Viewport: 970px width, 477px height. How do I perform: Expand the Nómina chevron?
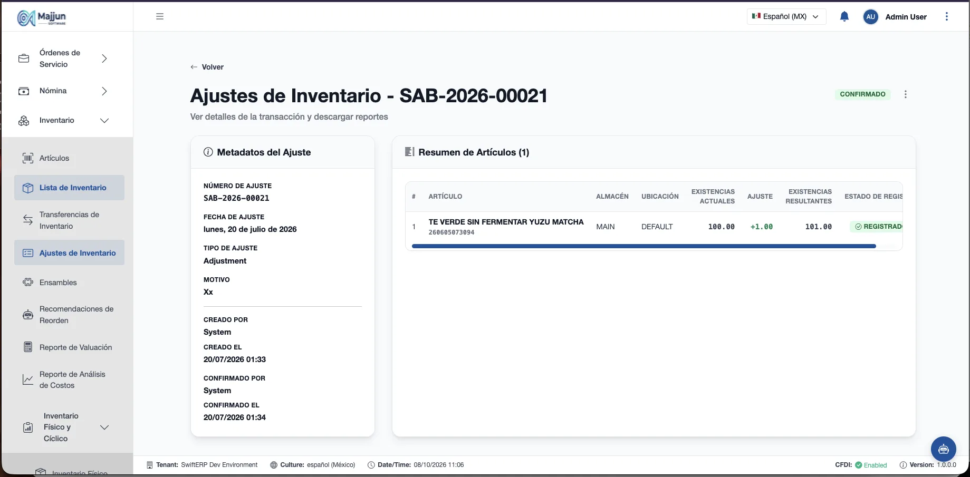(x=104, y=91)
